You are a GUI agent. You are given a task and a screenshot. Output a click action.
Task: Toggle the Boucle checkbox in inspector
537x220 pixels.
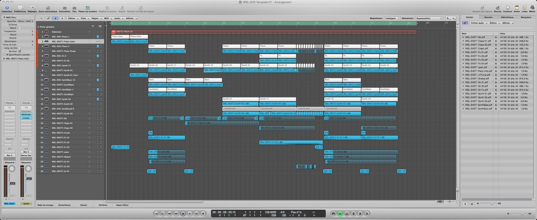20,28
